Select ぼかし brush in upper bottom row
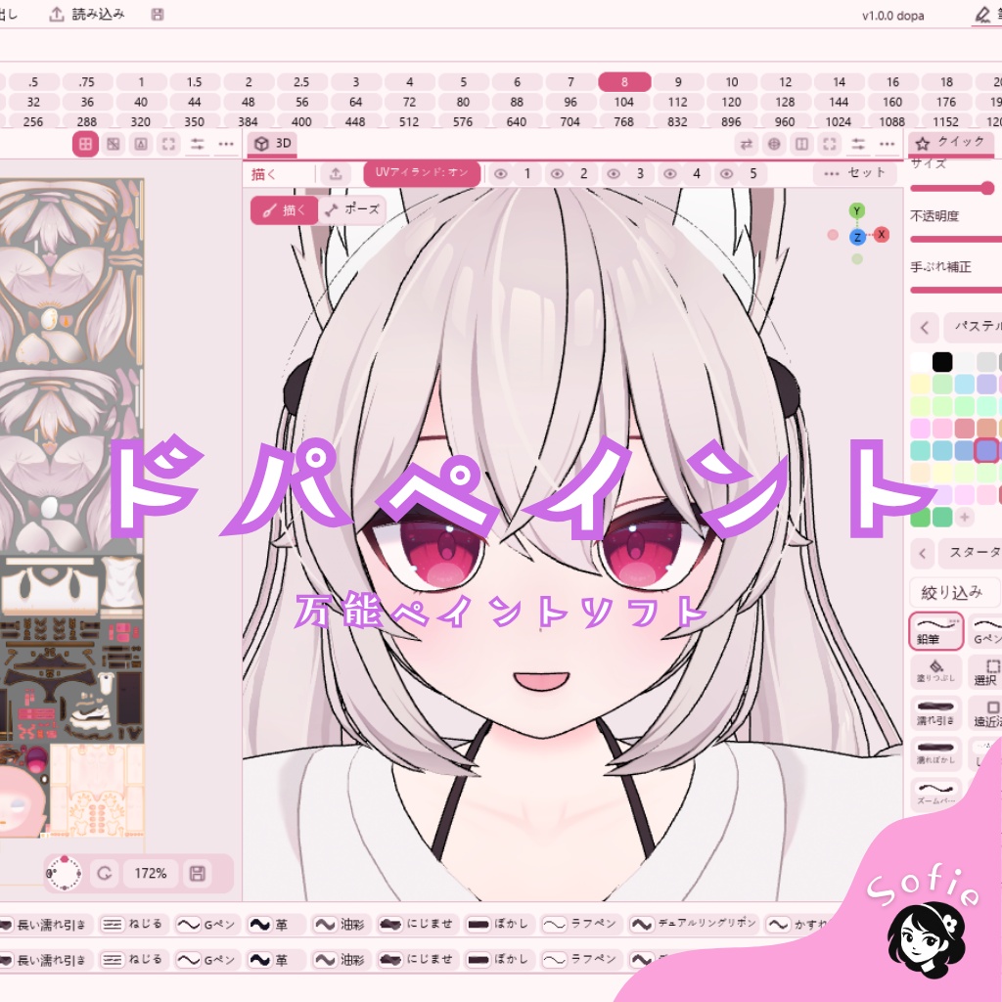 pos(498,924)
